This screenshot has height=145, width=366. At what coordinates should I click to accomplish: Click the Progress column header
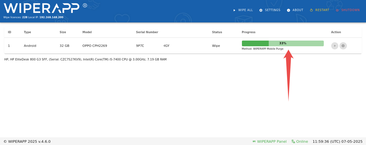248,32
